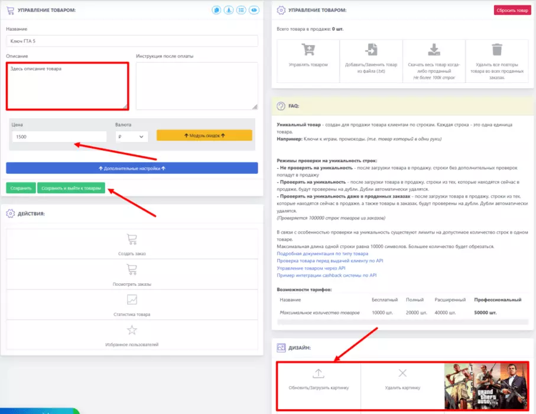The image size is (536, 414).
Task: Edit the Название field with Ключ ГТА 5
Action: click(x=132, y=41)
